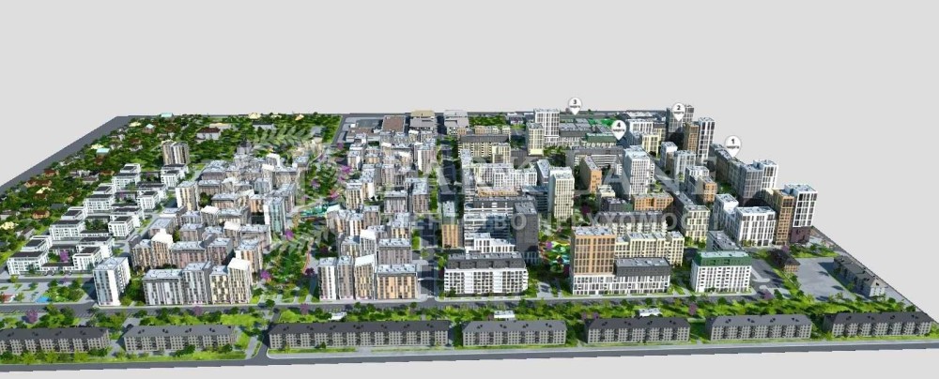
Task: Click the building block beneath marker 1
Action: pyautogui.click(x=747, y=176)
